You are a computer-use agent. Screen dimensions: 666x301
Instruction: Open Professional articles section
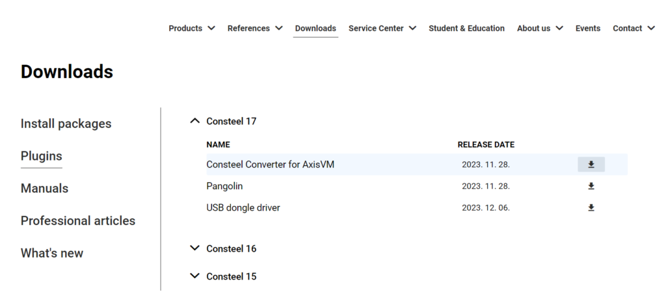[x=78, y=221]
